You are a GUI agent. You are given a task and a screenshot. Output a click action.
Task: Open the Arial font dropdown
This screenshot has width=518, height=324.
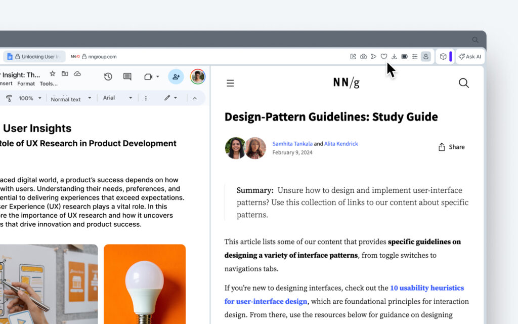tap(117, 98)
